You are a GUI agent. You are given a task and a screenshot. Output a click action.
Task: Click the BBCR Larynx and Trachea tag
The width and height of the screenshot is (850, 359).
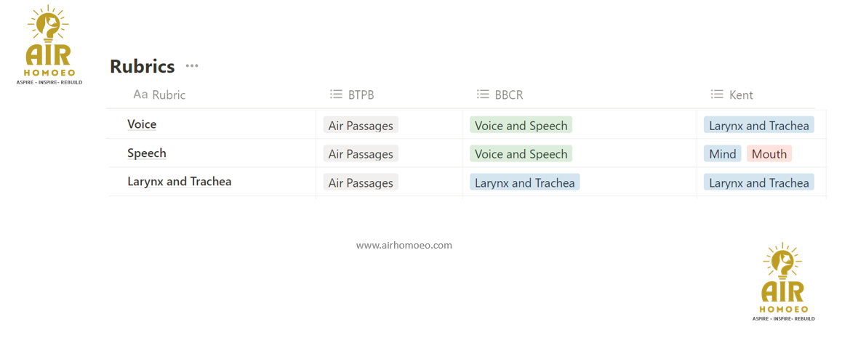click(x=524, y=183)
